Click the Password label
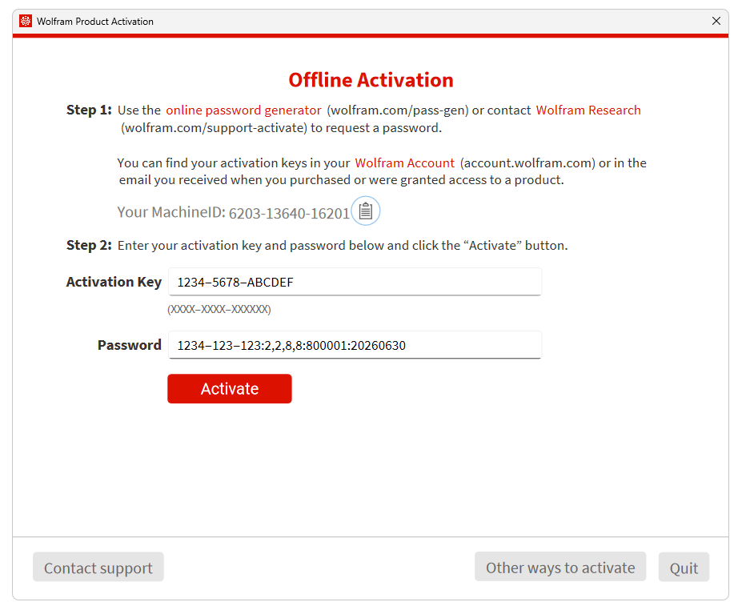 [x=129, y=345]
